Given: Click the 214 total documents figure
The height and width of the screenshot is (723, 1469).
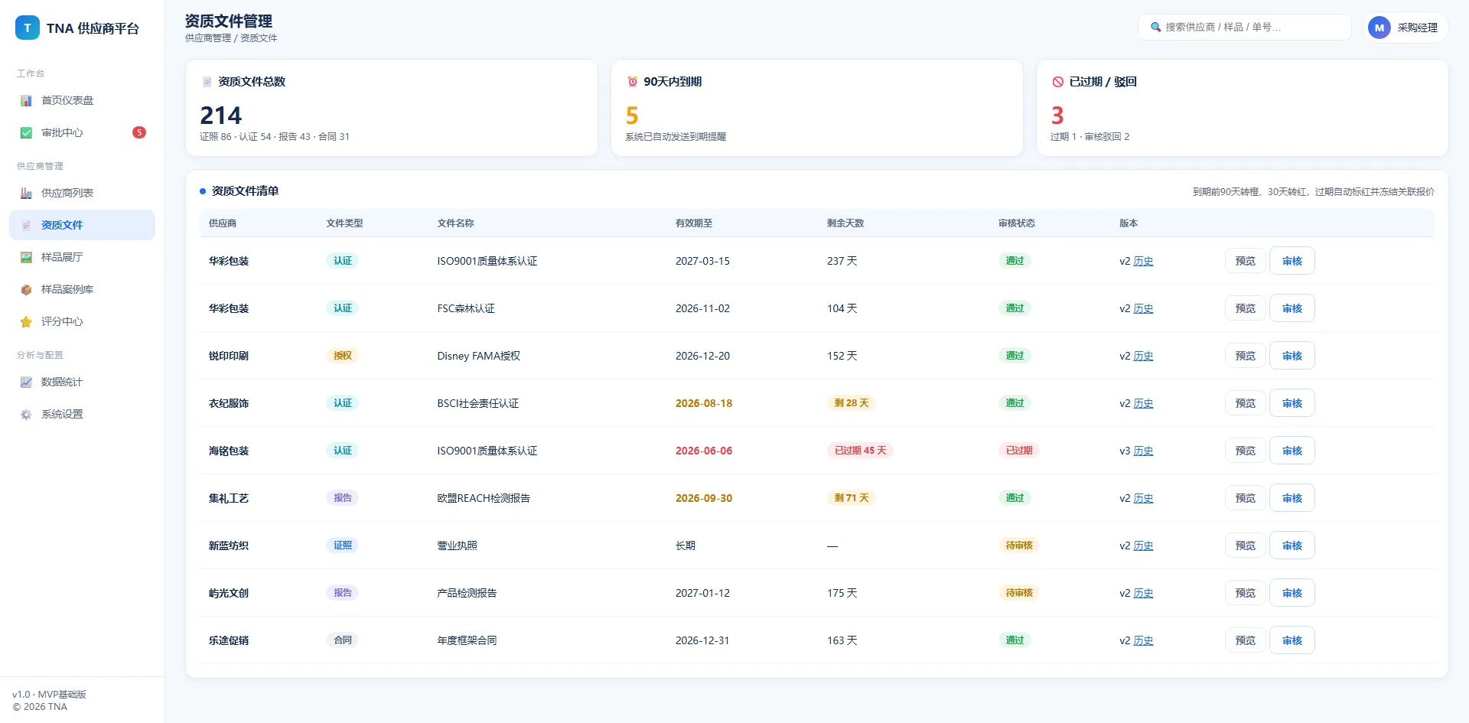Looking at the screenshot, I should pos(221,116).
